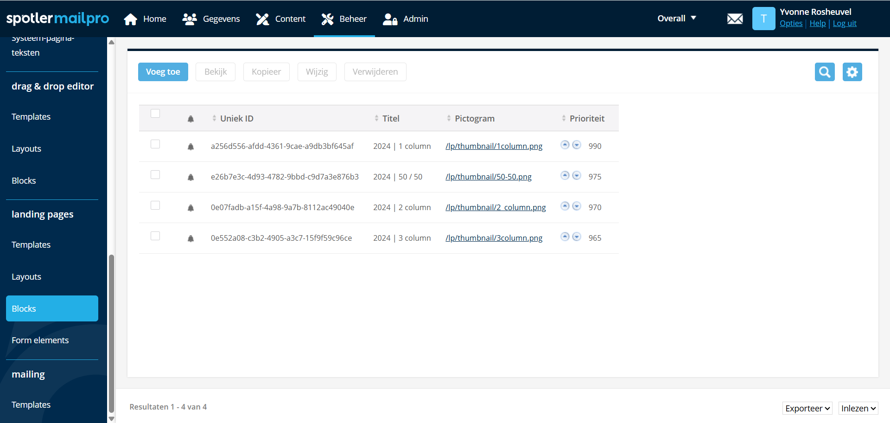Viewport: 890px width, 423px height.
Task: Open the Inlezen dropdown
Action: (858, 408)
